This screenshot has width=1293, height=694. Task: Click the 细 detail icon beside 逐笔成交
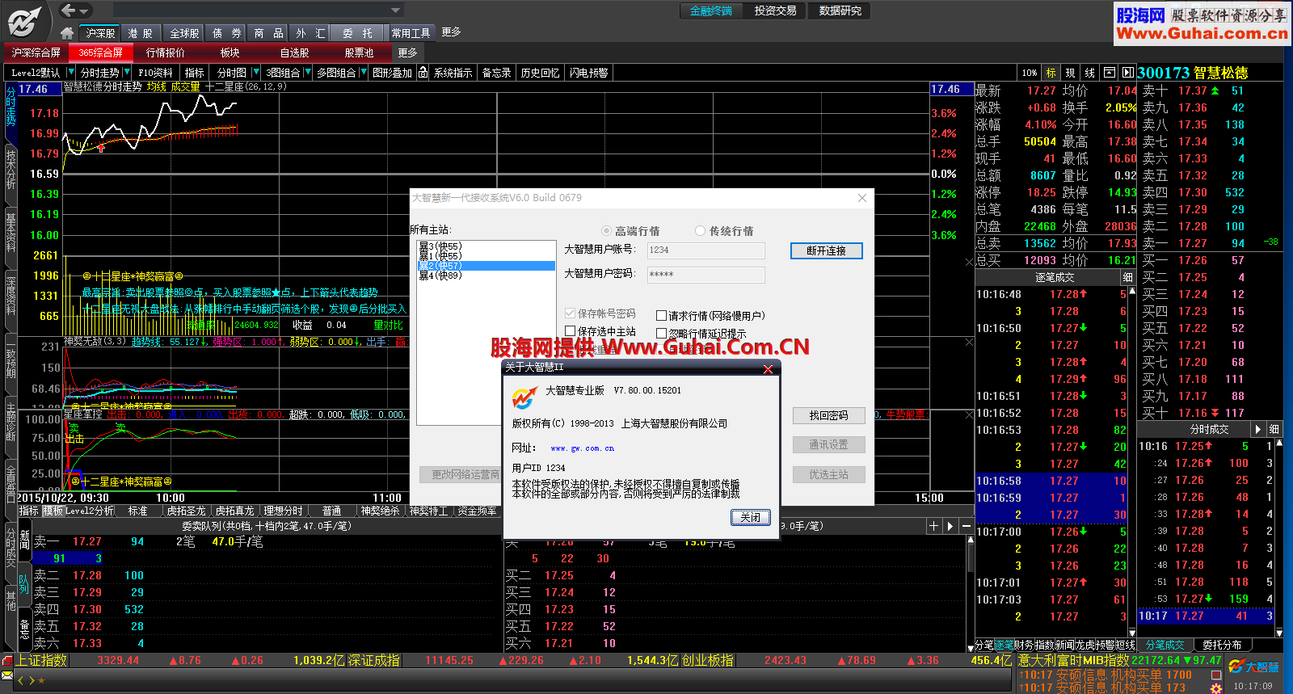tap(1127, 277)
